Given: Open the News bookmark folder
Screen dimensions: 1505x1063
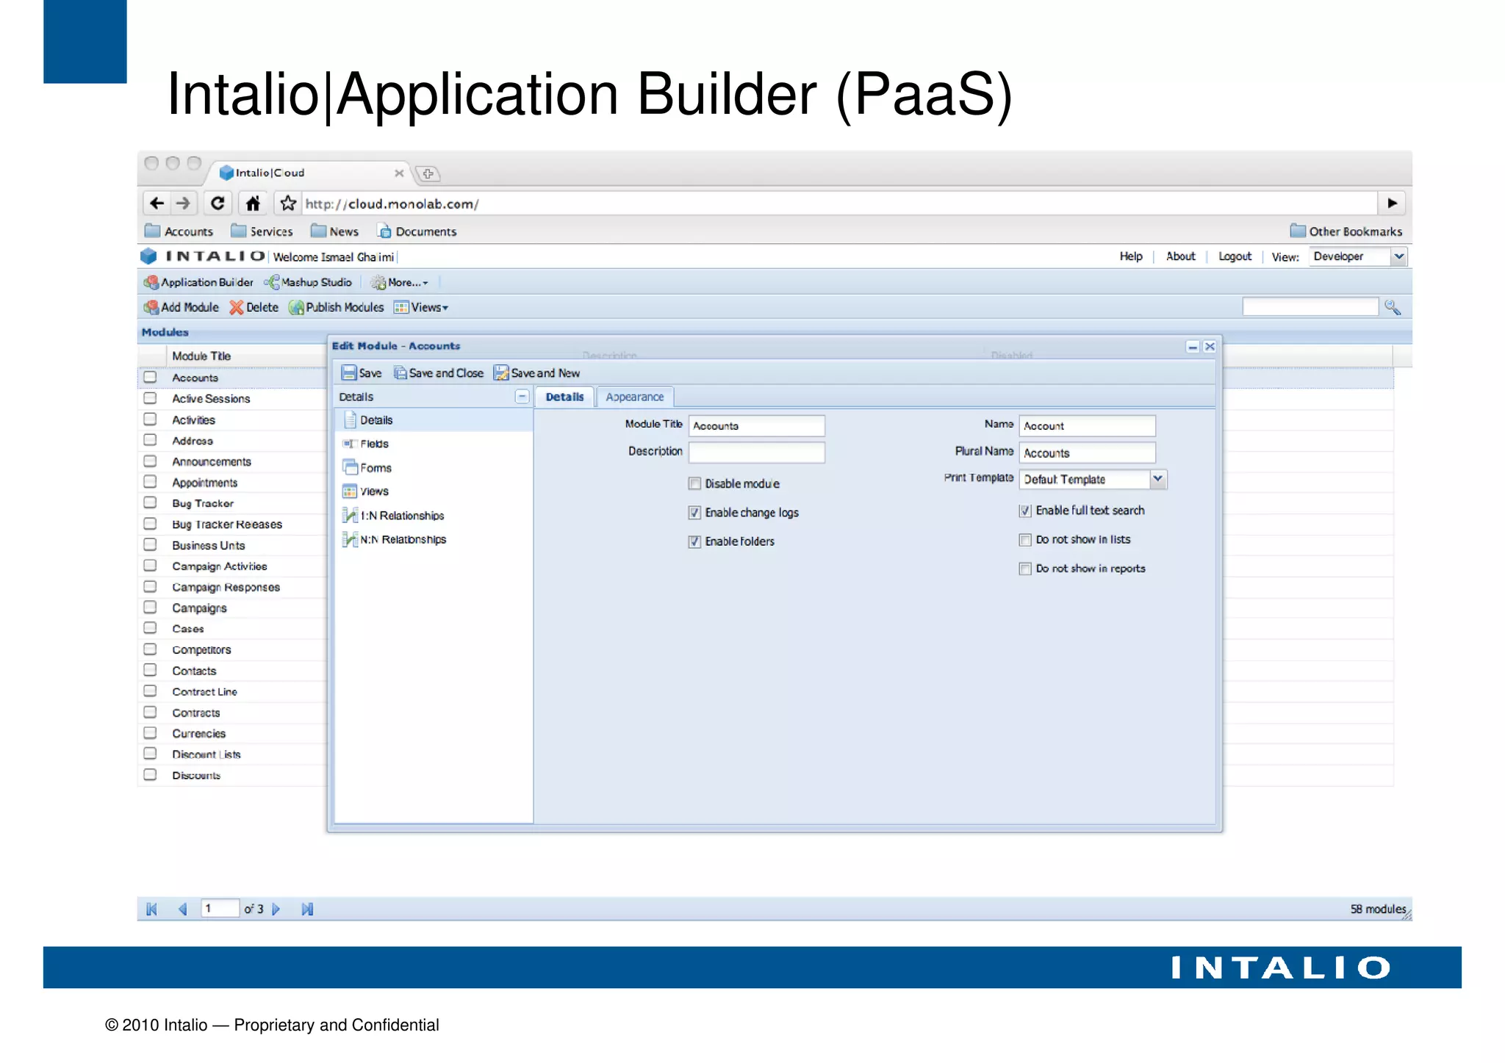Looking at the screenshot, I should 334,231.
